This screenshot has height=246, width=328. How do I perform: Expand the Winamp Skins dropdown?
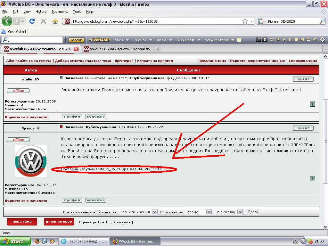(121, 40)
